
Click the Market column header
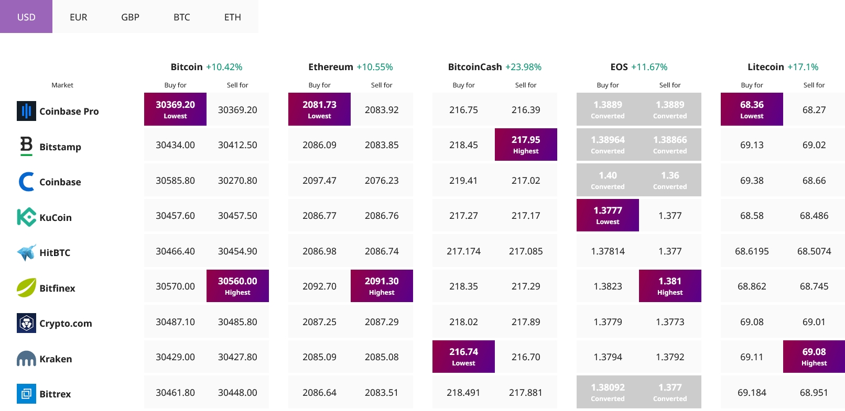click(x=62, y=85)
